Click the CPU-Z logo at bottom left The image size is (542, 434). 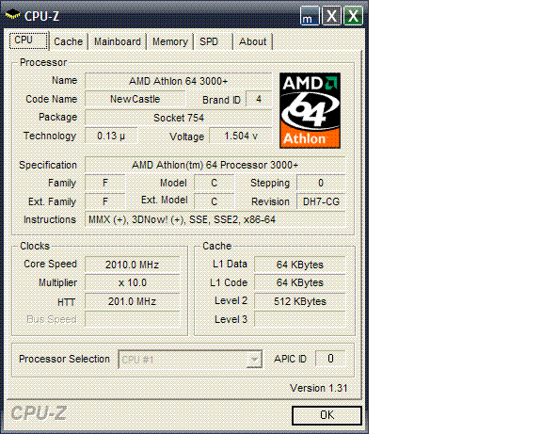[39, 413]
